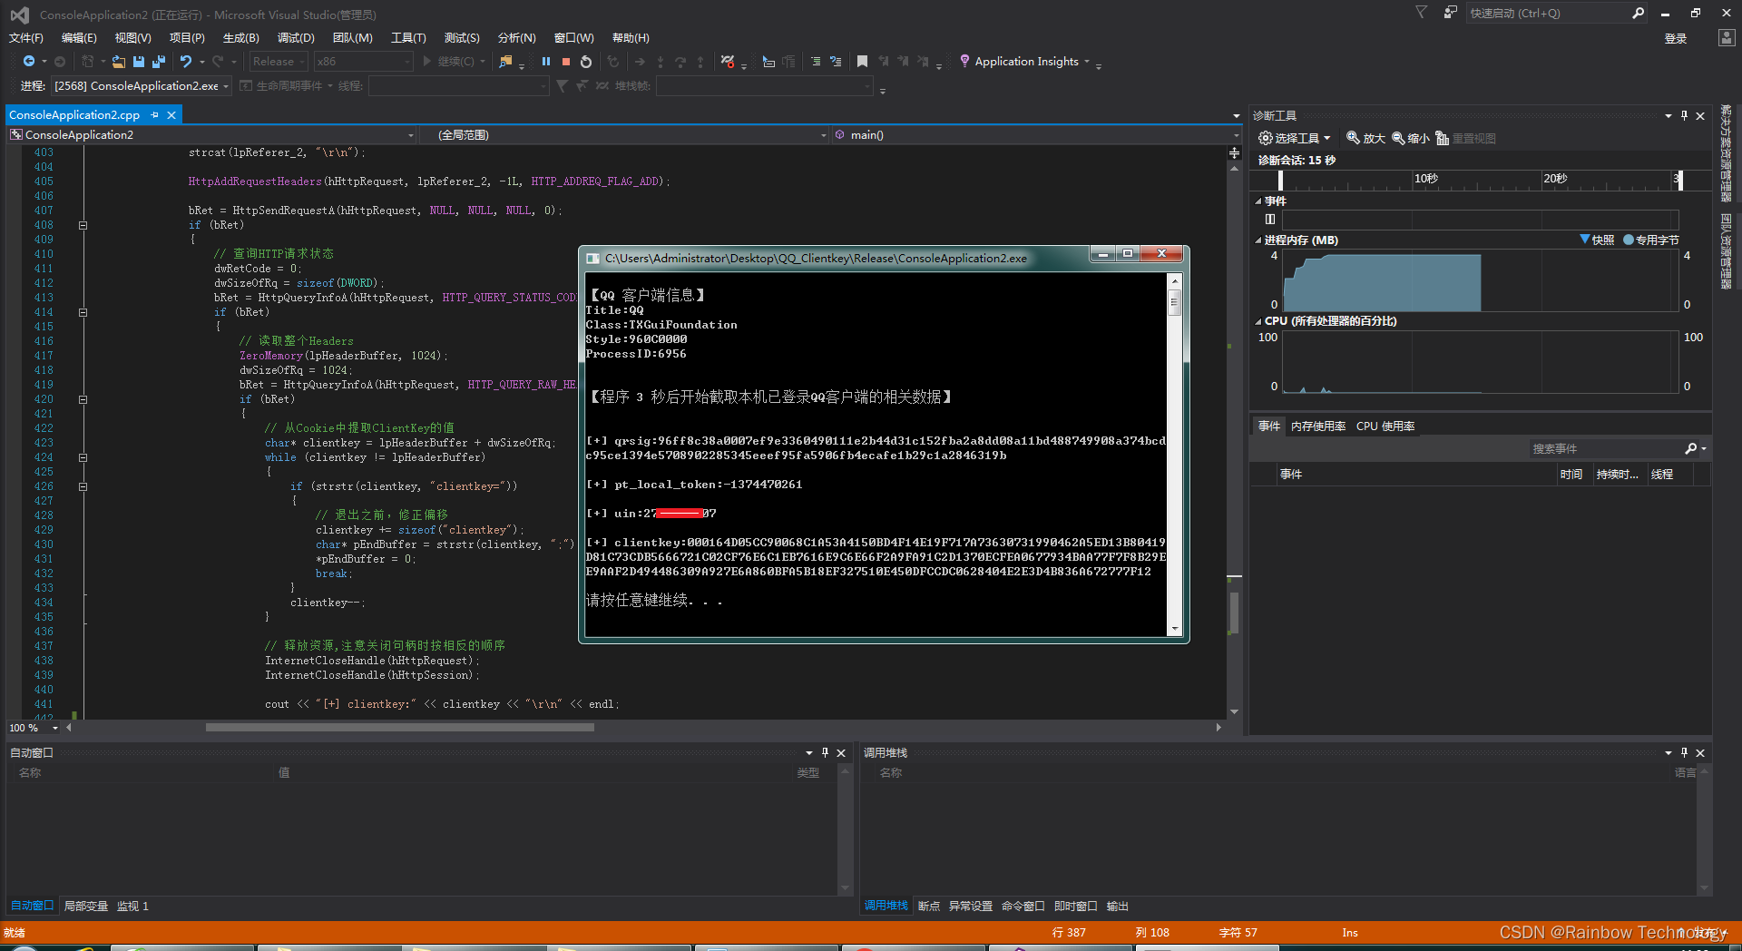Click the diagnostic timeline right range marker

click(1679, 180)
